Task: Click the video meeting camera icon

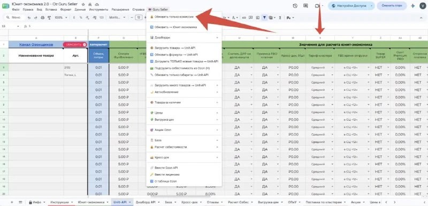Action: [317, 6]
